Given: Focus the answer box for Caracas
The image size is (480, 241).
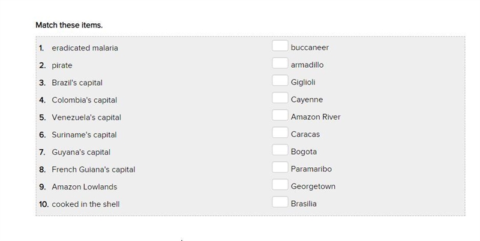Looking at the screenshot, I should pos(280,132).
